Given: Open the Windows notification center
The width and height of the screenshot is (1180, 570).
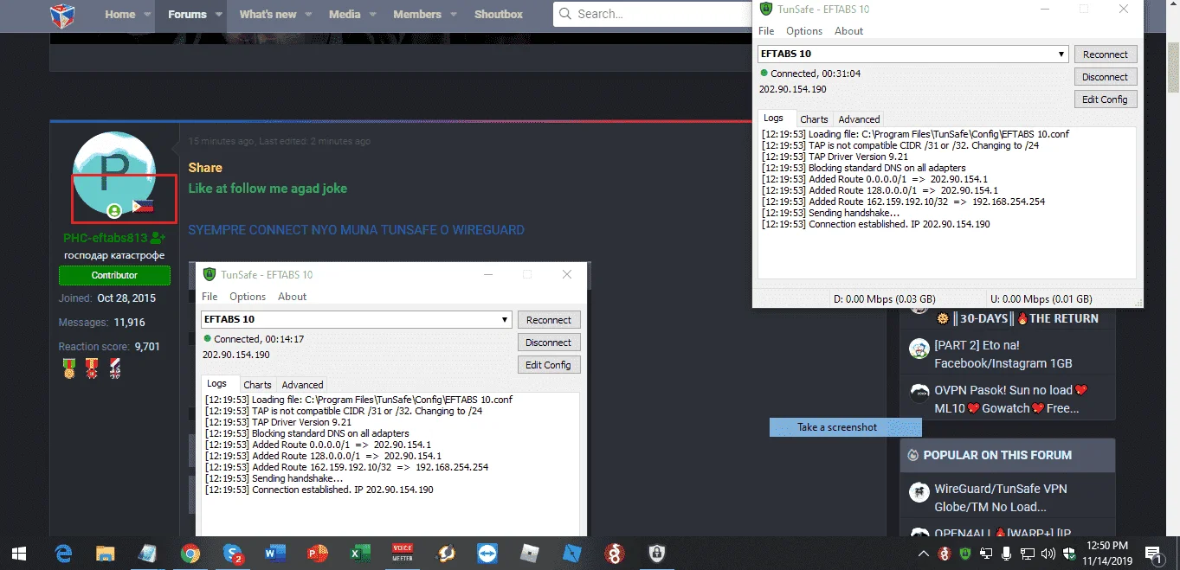Looking at the screenshot, I should click(x=1153, y=553).
